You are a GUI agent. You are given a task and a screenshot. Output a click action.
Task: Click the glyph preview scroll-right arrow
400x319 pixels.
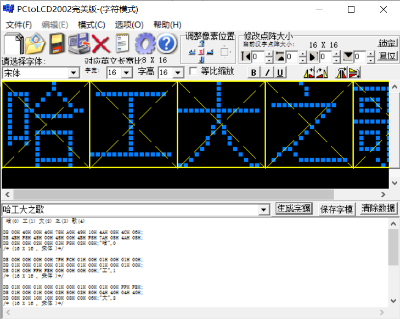coord(383,195)
